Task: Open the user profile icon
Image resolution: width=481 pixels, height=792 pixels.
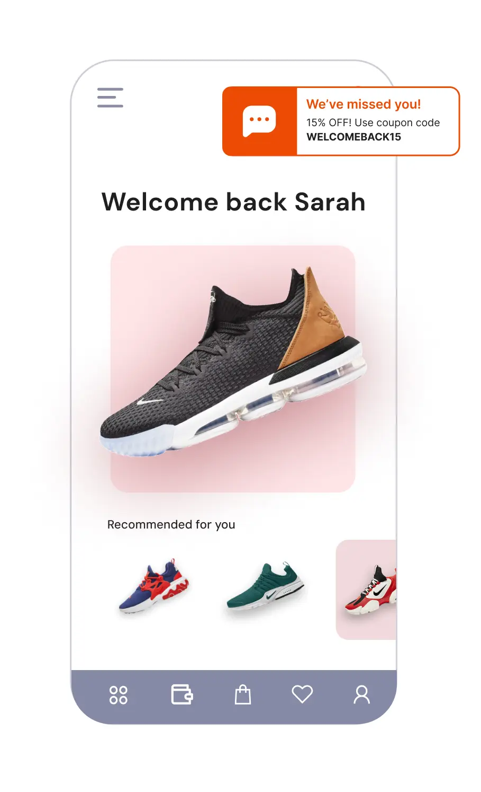Action: (x=362, y=694)
